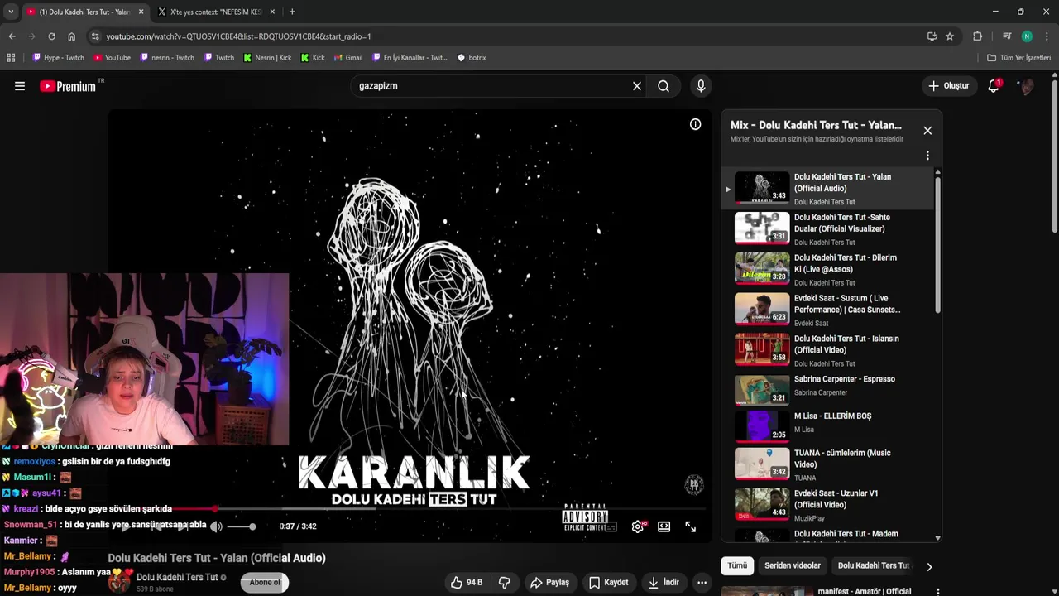Image resolution: width=1059 pixels, height=596 pixels.
Task: Switch to X'te yes context tab
Action: (215, 12)
